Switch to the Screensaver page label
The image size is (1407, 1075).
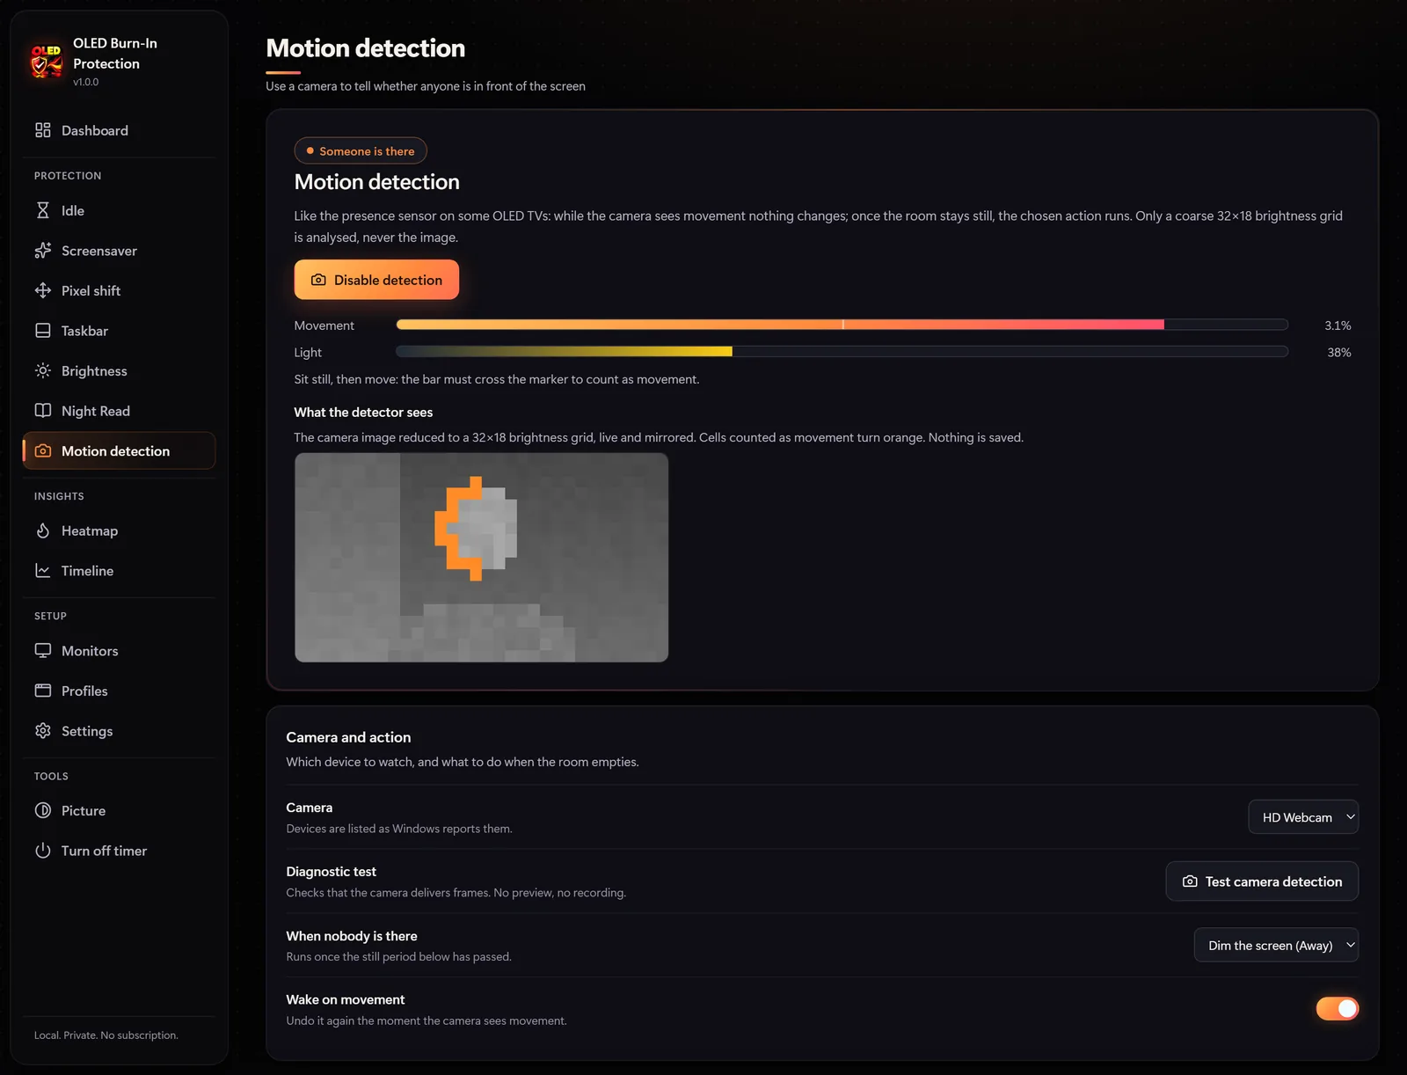click(x=99, y=251)
